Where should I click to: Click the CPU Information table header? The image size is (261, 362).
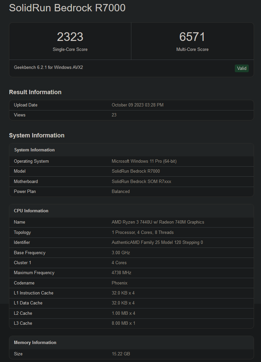(x=31, y=211)
